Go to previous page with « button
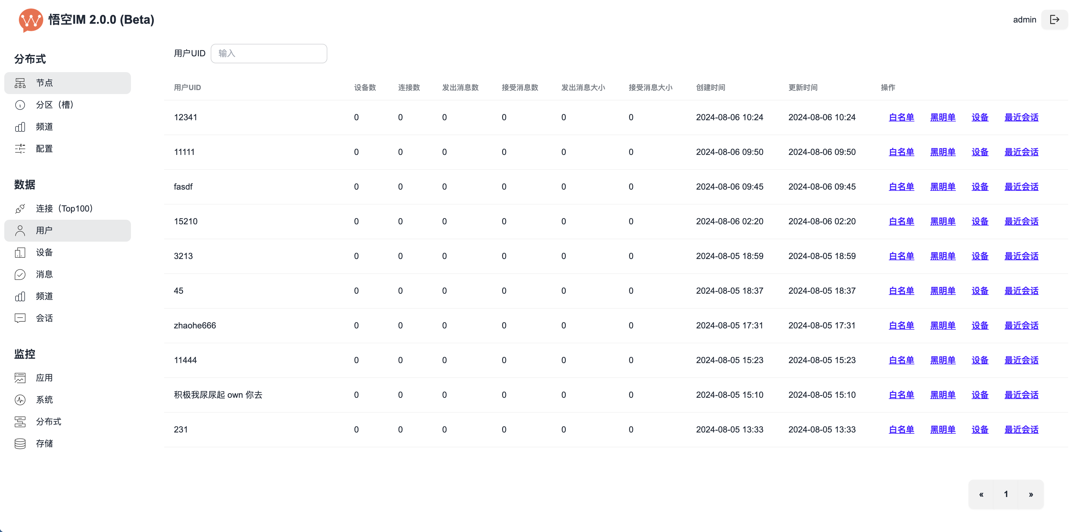Viewport: 1084px width, 532px height. (x=981, y=494)
